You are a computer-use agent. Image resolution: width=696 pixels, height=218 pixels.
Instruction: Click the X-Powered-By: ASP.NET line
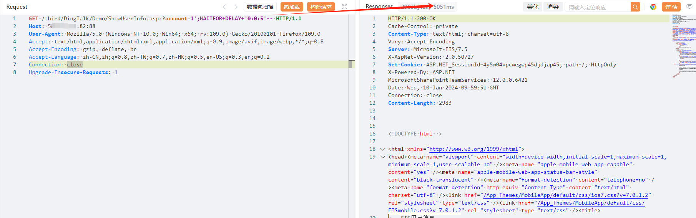click(x=421, y=72)
